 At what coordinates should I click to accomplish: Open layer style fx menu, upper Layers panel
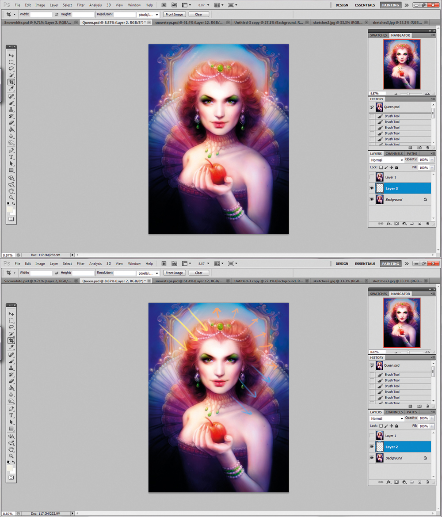click(x=389, y=224)
